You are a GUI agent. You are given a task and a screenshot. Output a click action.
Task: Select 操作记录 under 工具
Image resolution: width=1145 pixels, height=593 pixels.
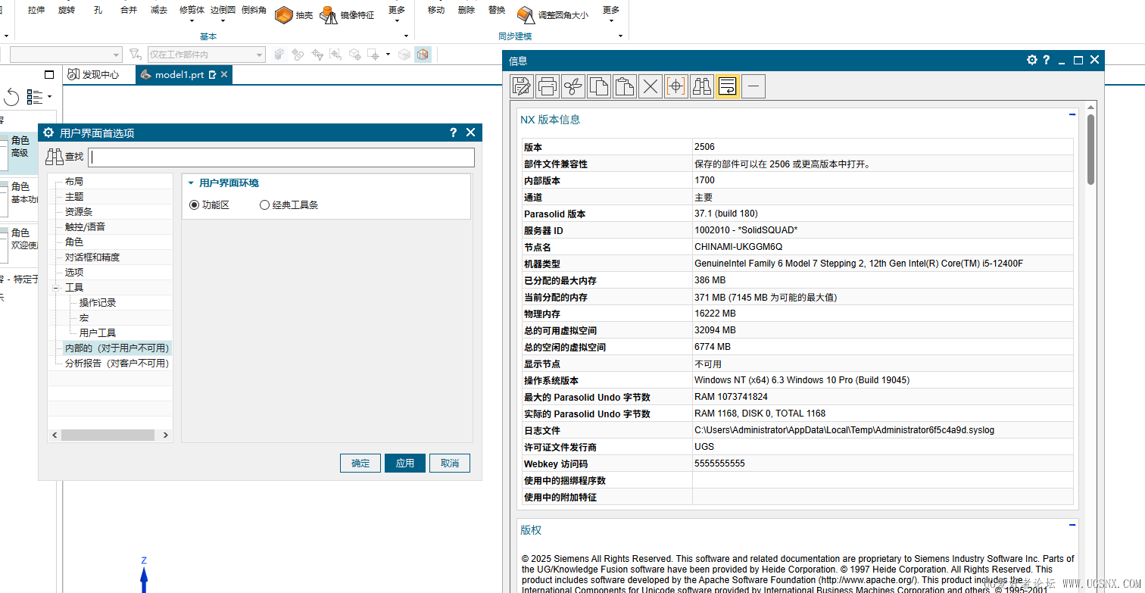98,303
